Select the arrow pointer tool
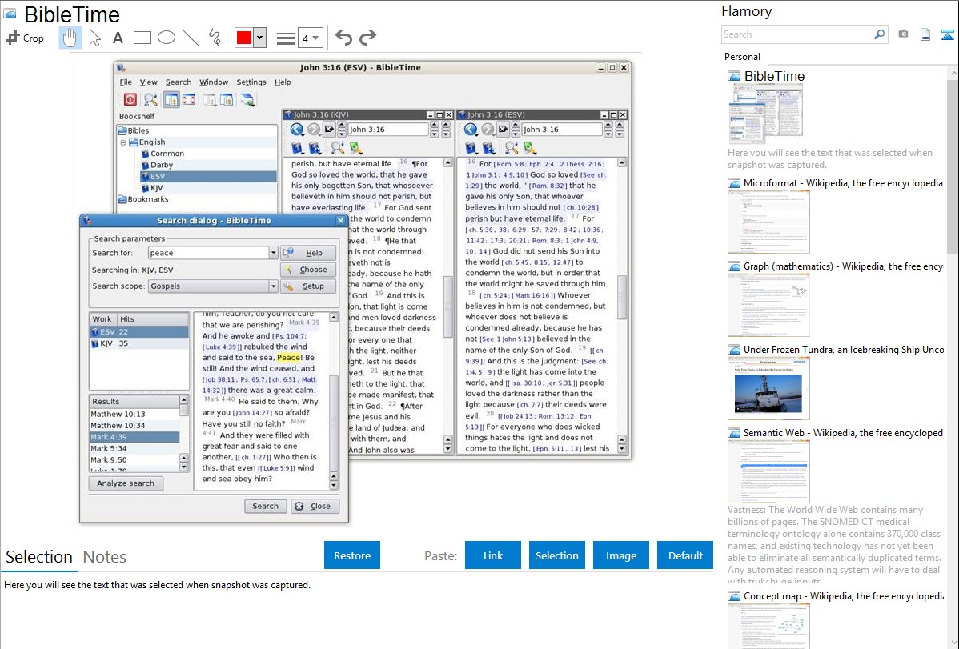The height and width of the screenshot is (649, 959). click(94, 38)
